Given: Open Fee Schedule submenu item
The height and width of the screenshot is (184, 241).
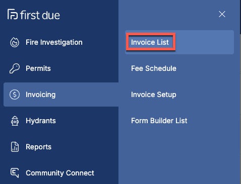Looking at the screenshot, I should pyautogui.click(x=154, y=68).
